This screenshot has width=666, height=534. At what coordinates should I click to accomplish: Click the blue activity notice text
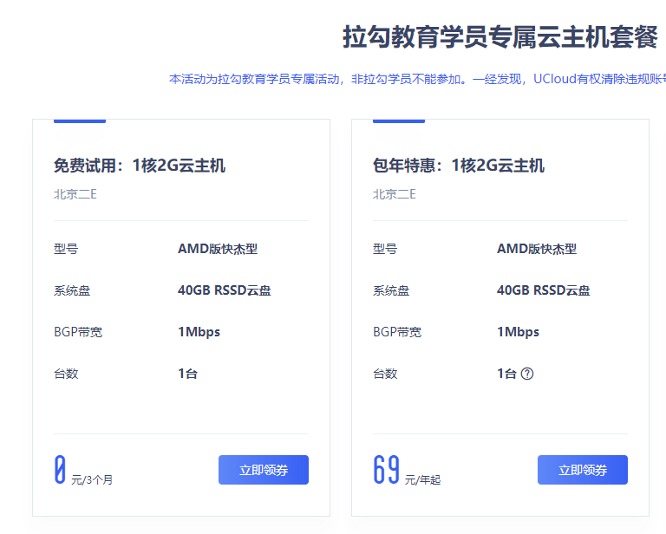point(417,79)
